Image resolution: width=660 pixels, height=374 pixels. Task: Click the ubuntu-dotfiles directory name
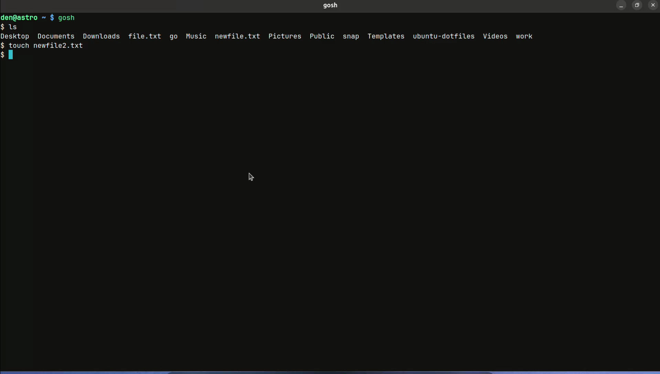coord(444,36)
